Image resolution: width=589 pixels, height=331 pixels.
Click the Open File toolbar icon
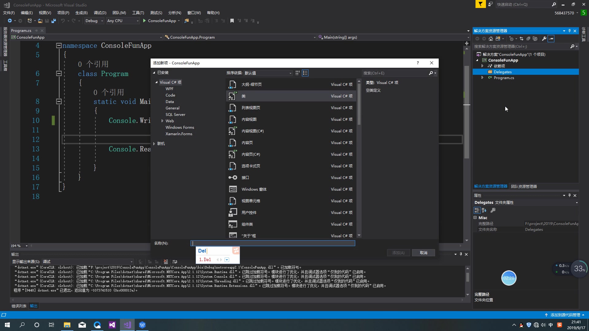click(x=40, y=21)
